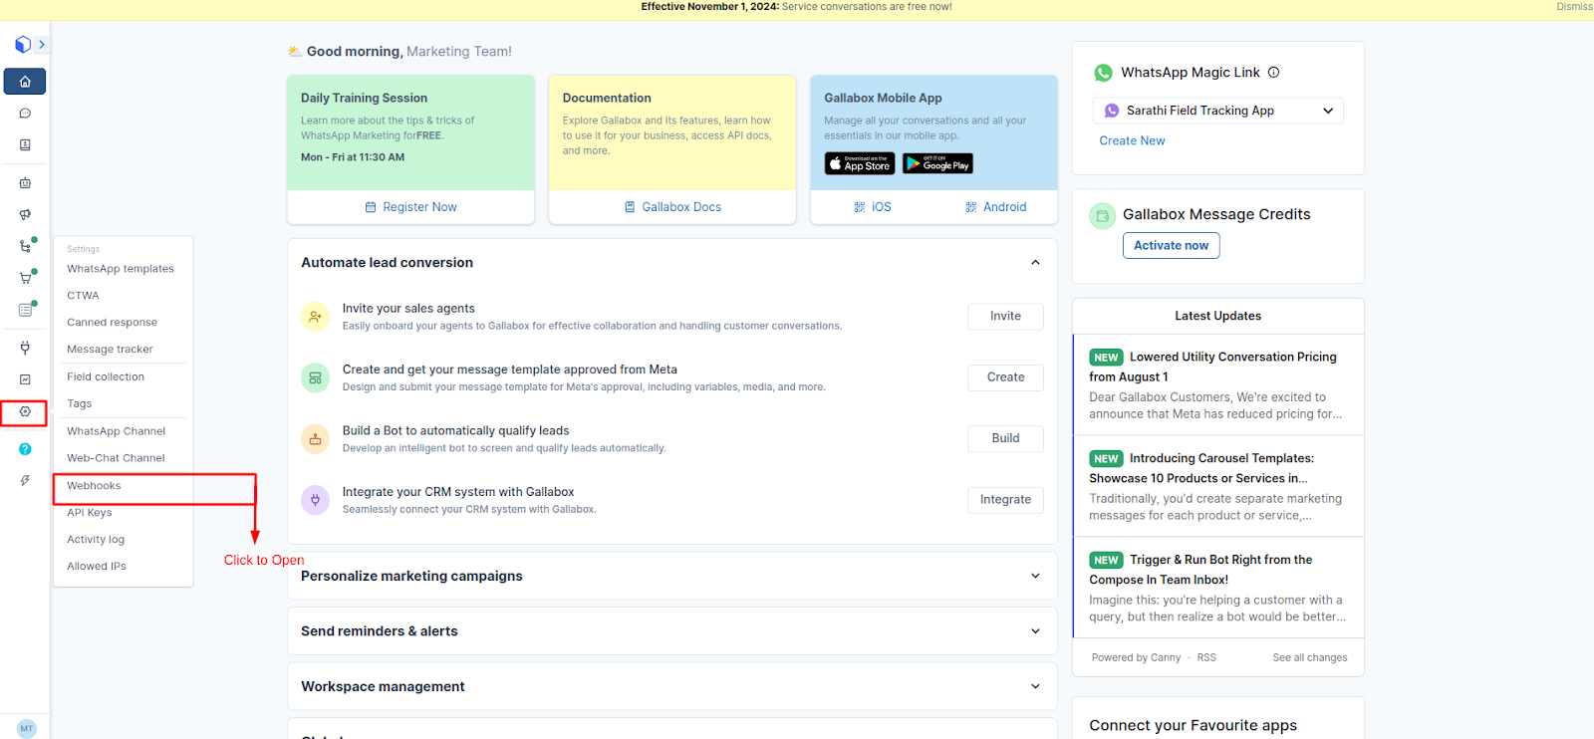Viewport: 1594px width, 739px height.
Task: Select Allowed IPs in Settings menu
Action: pyautogui.click(x=97, y=567)
